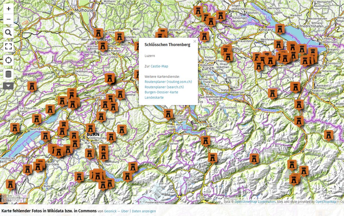Screen dimensions: 344x216
Task: Select castle marker above Bülach
Action: pyautogui.click(x=204, y=36)
